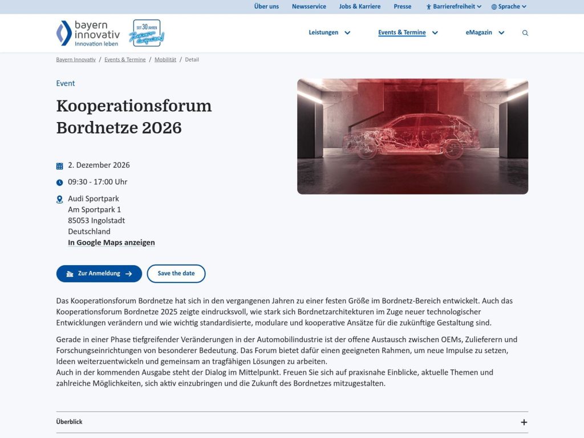The width and height of the screenshot is (584, 438).
Task: Click the bayern innovativ logo
Action: (87, 33)
